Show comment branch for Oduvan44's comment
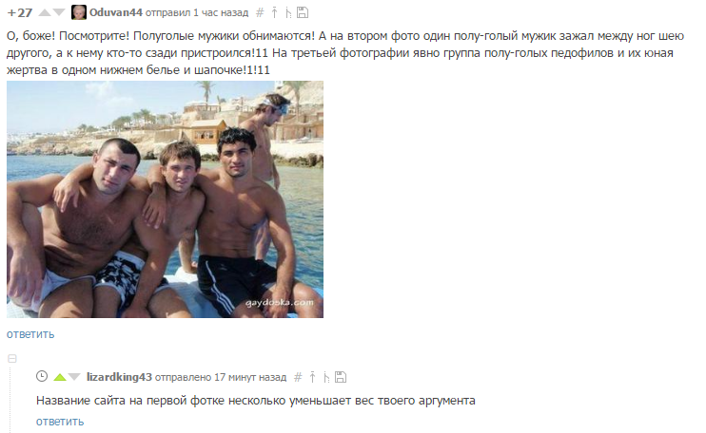706x433 pixels. tap(288, 12)
